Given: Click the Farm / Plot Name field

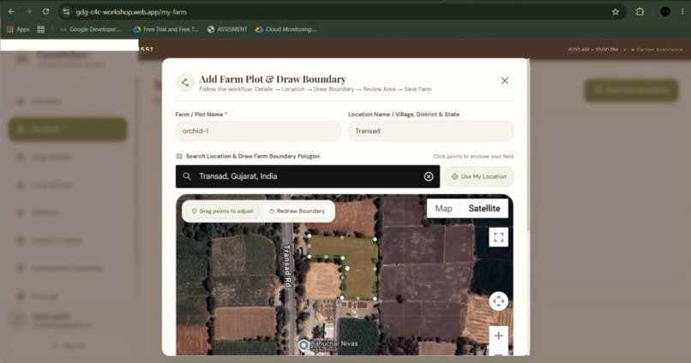Looking at the screenshot, I should [258, 131].
